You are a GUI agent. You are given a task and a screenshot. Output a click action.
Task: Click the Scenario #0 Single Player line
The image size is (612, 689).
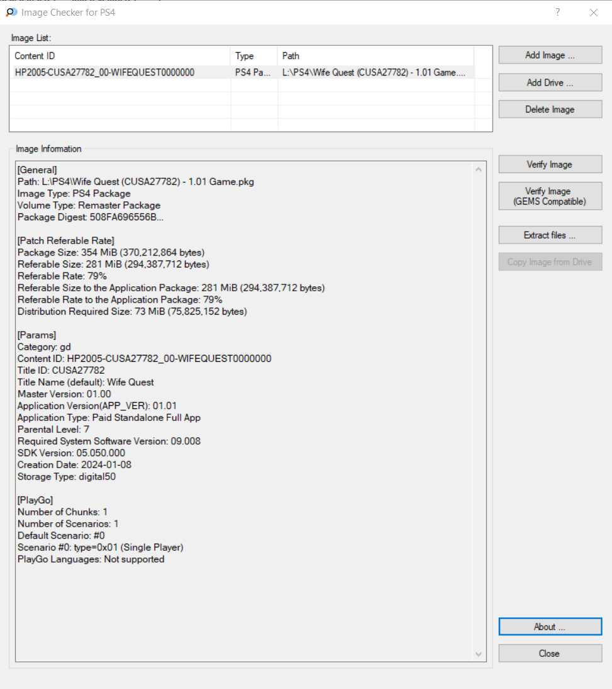point(100,547)
